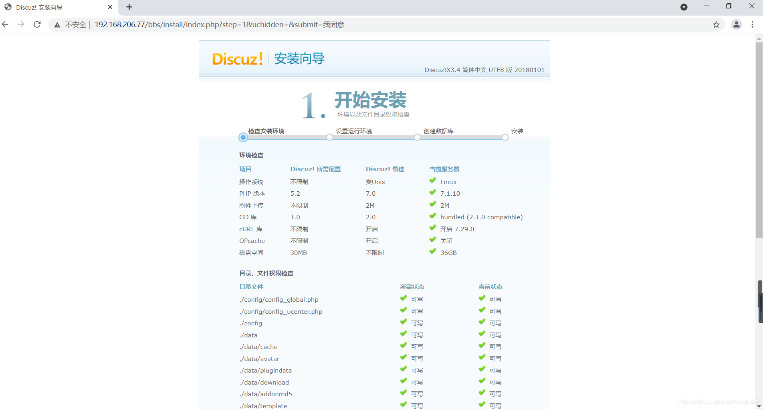Image resolution: width=763 pixels, height=409 pixels.
Task: Click the browser forward arrow
Action: click(21, 24)
